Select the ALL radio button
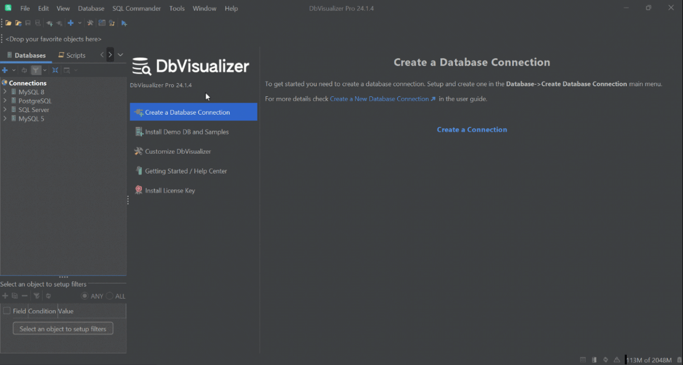Image resolution: width=683 pixels, height=365 pixels. pyautogui.click(x=109, y=296)
